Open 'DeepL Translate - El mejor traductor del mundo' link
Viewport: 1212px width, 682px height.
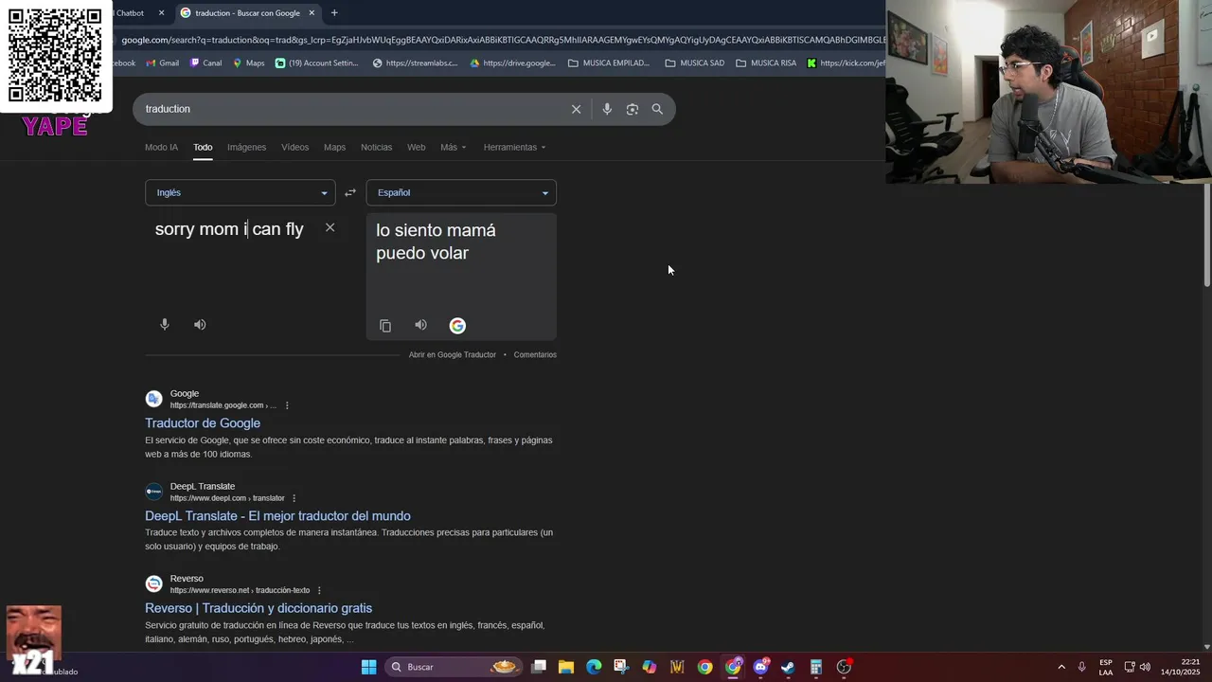(x=277, y=516)
